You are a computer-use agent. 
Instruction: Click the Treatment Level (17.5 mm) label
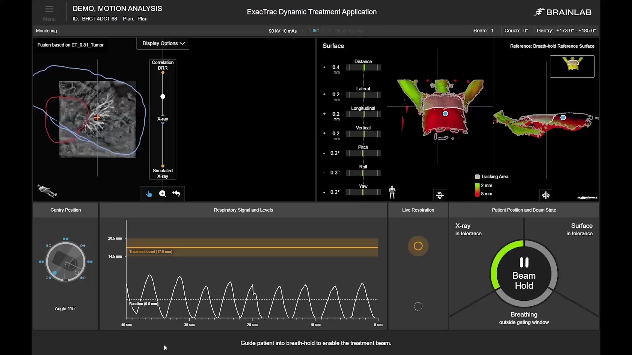(151, 252)
